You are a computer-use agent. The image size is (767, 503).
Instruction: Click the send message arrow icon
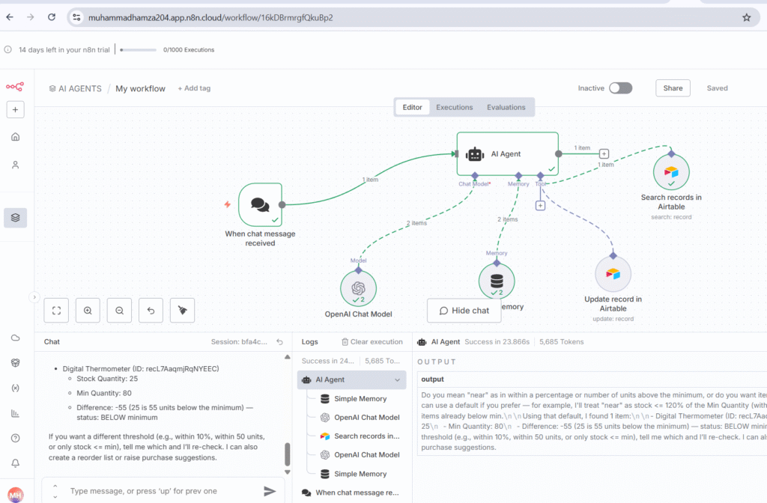270,491
